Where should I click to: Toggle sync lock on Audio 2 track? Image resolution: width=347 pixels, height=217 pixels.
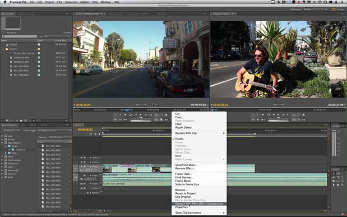[x=85, y=184]
